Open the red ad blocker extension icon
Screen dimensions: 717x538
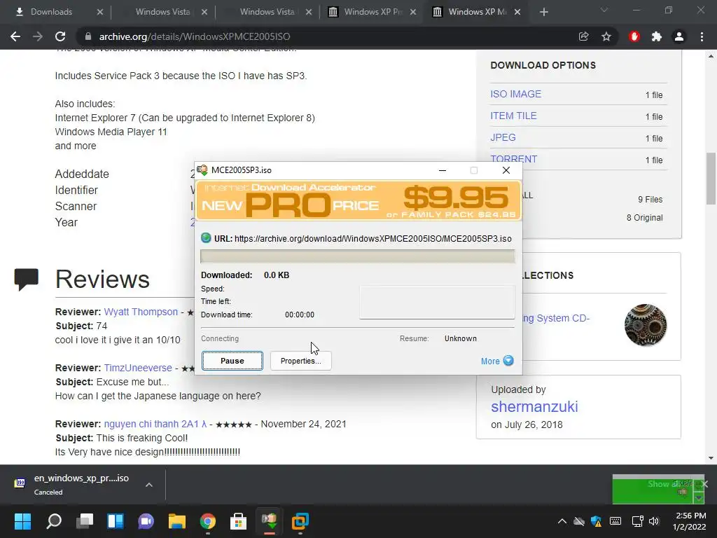click(634, 36)
